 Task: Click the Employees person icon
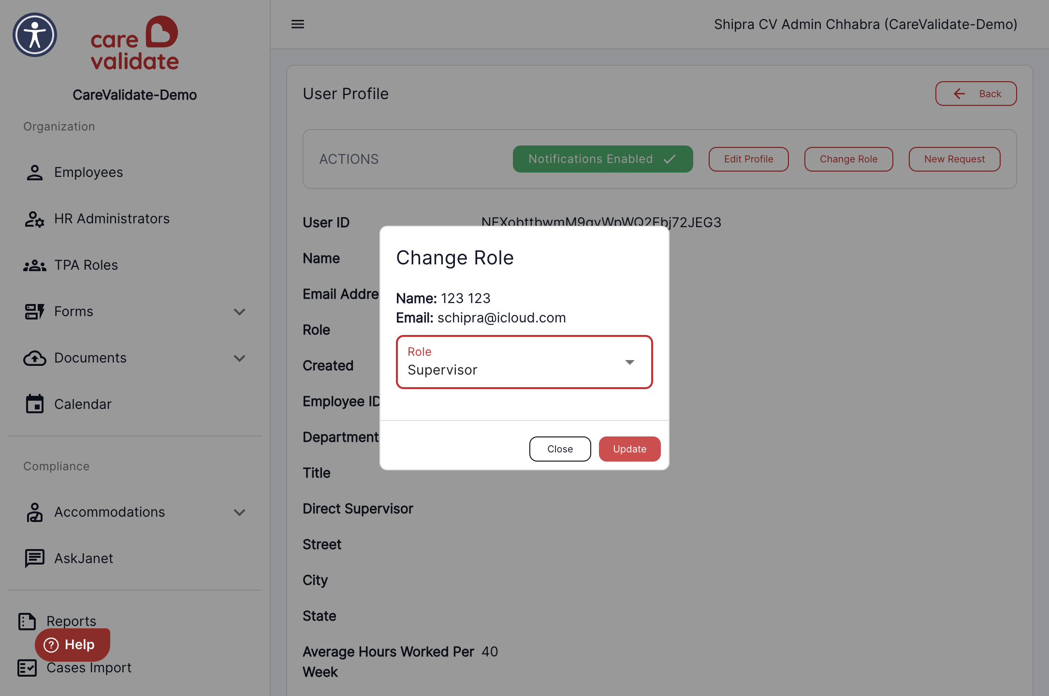(34, 172)
